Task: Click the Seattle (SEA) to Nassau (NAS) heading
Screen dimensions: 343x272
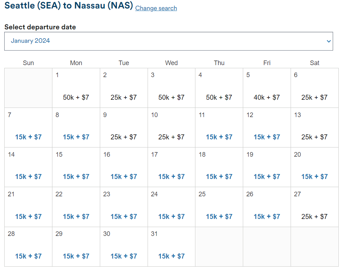Action: [69, 6]
